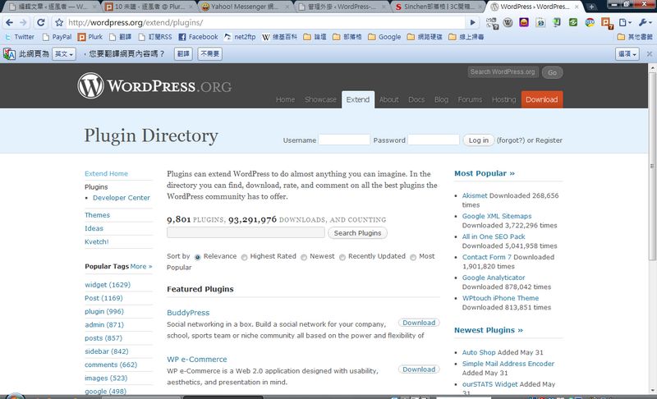Go back using the browser back arrow
Screen dimensions: 657x399
point(9,23)
